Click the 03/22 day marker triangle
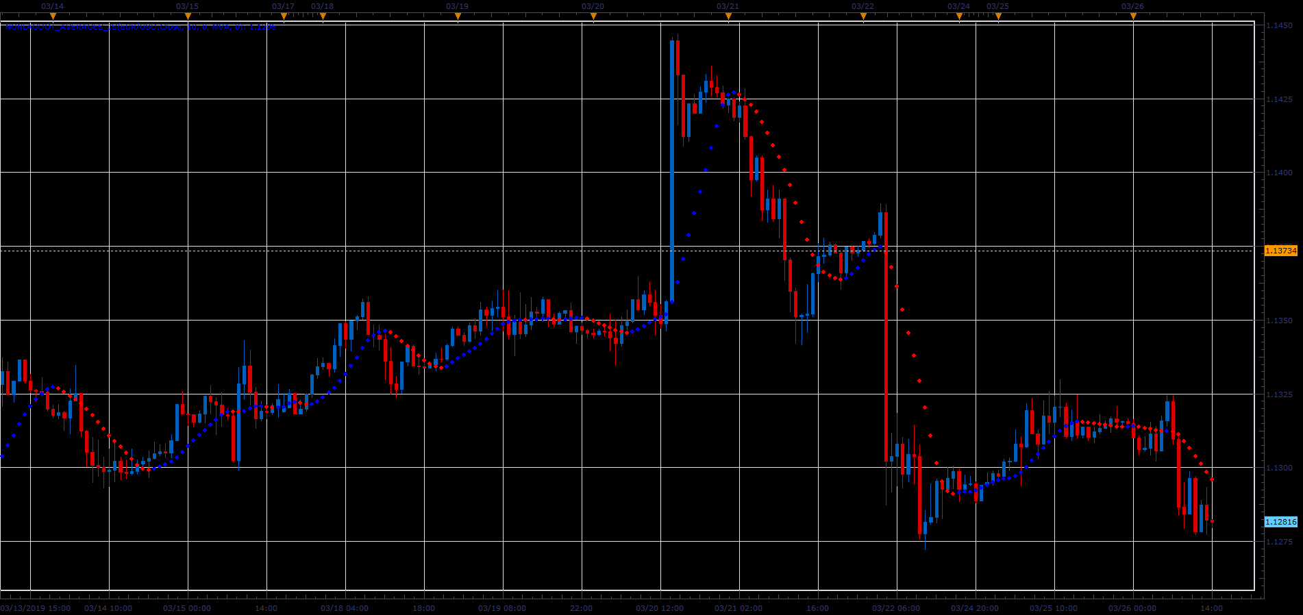The image size is (1303, 615). pyautogui.click(x=863, y=16)
